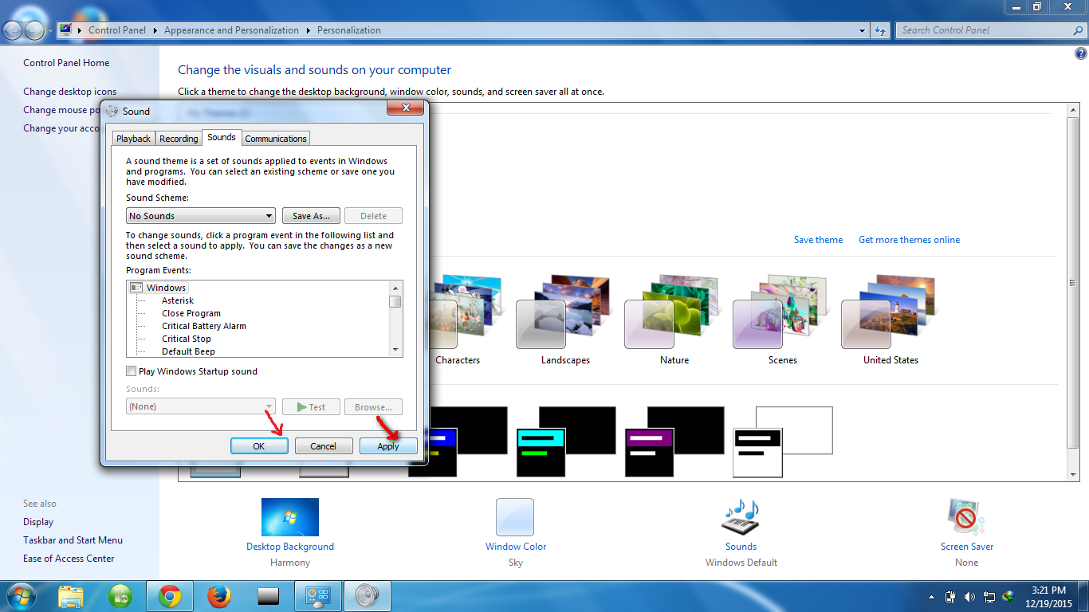Click the network tray icon
Screen dimensions: 1089x612
[x=989, y=596]
